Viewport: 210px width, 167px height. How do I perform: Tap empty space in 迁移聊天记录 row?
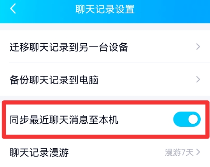coord(161,46)
